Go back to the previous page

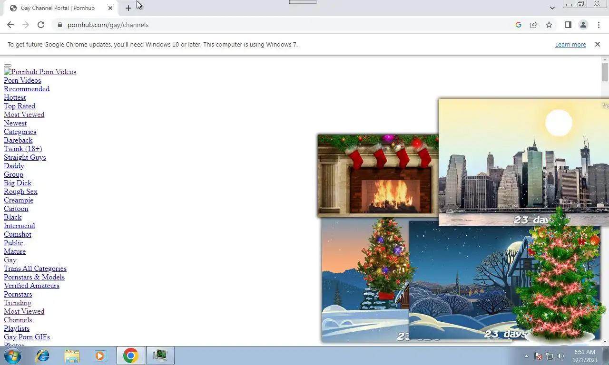(x=10, y=25)
